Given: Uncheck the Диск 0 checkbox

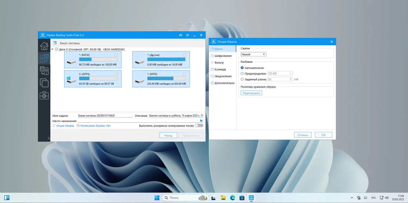Looking at the screenshot, I should coord(57,49).
